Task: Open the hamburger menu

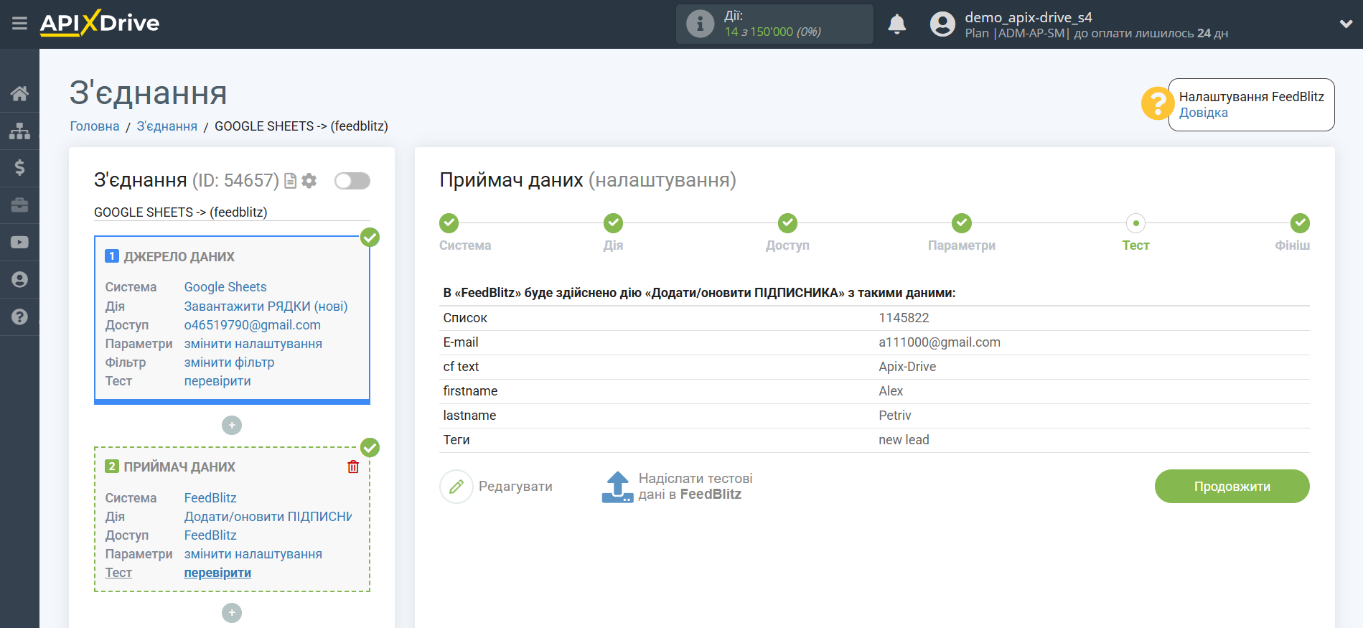Action: [19, 24]
